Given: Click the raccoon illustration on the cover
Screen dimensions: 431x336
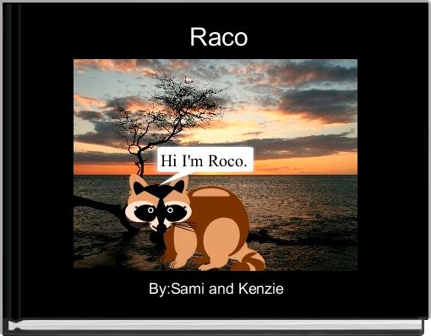Looking at the screenshot, I should 194,222.
